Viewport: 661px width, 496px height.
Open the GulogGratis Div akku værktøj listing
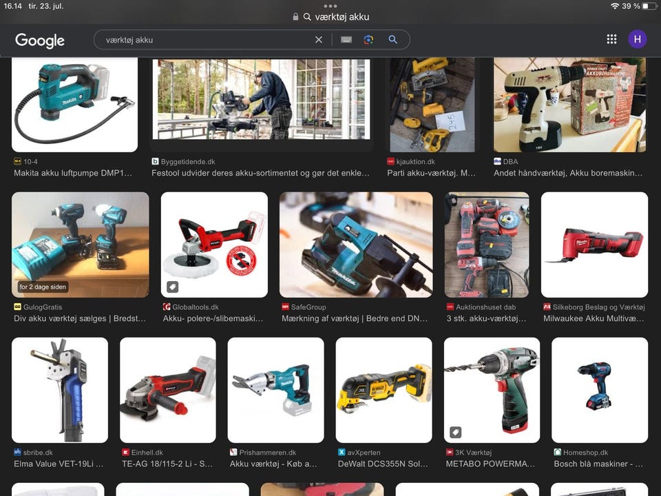click(80, 318)
